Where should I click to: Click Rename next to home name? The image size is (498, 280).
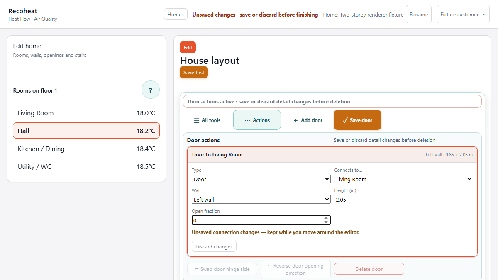pyautogui.click(x=419, y=14)
